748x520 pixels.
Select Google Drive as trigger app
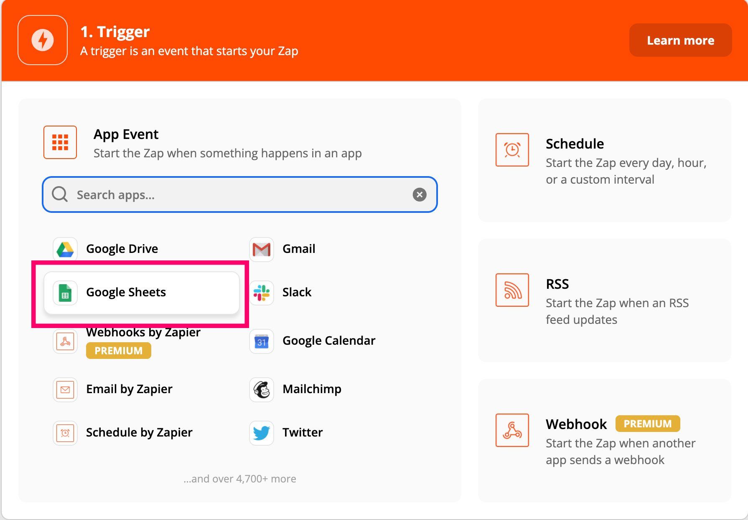122,249
